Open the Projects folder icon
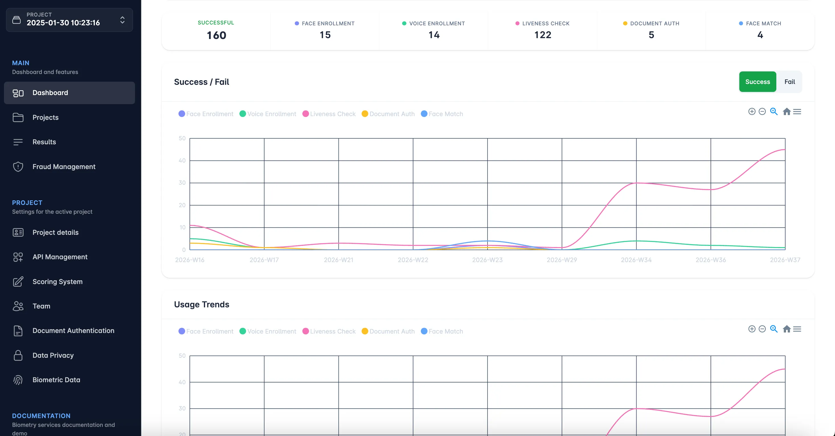 (x=18, y=118)
